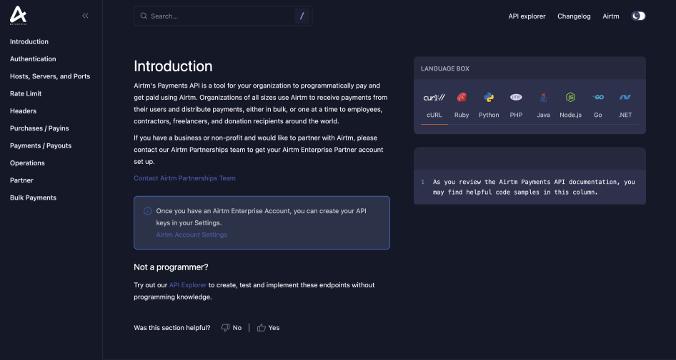Click the search magnifier icon
Viewport: 676px width, 360px height.
[x=144, y=16]
